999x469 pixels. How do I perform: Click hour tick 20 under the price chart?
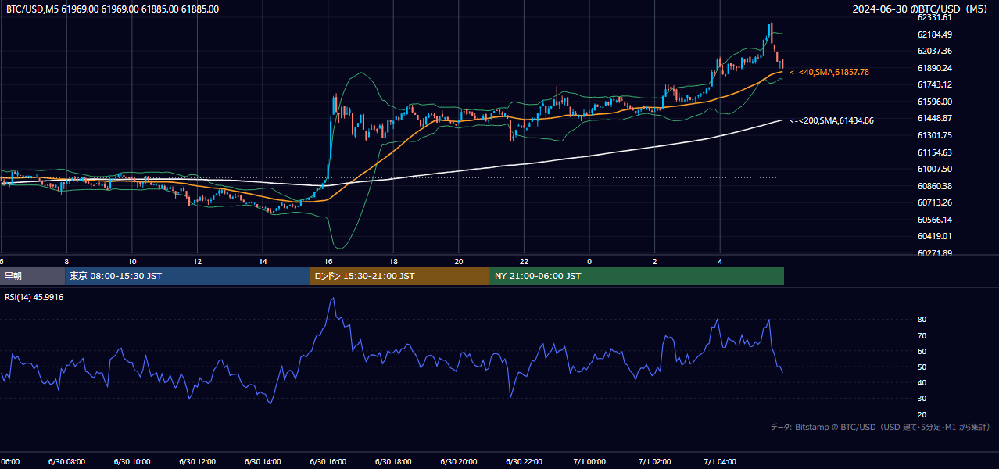(x=459, y=261)
